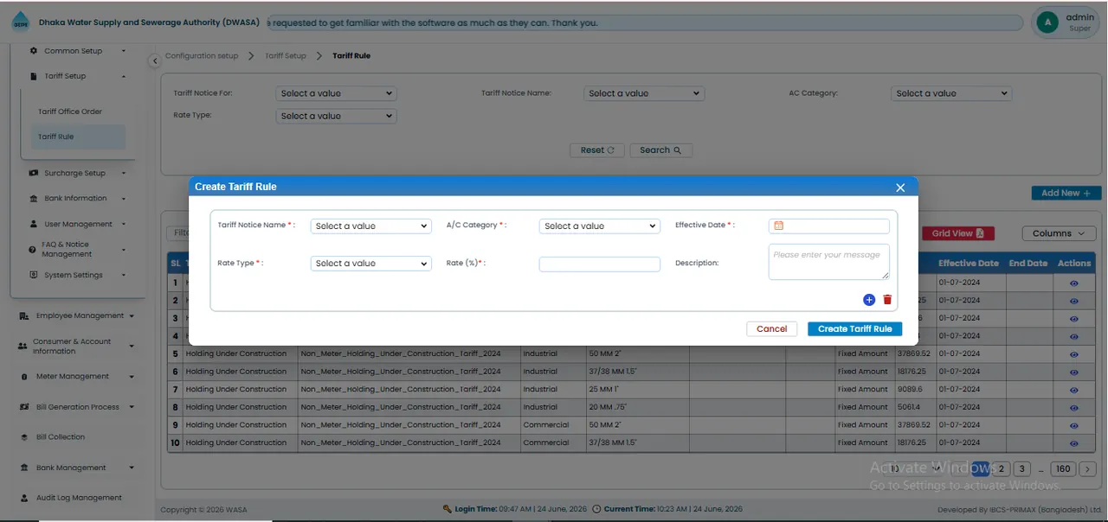This screenshot has width=1108, height=522.
Task: View row 7 details via eye icon
Action: pyautogui.click(x=1074, y=390)
